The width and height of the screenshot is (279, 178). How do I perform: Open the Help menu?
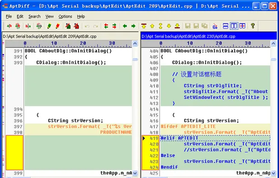point(81,17)
